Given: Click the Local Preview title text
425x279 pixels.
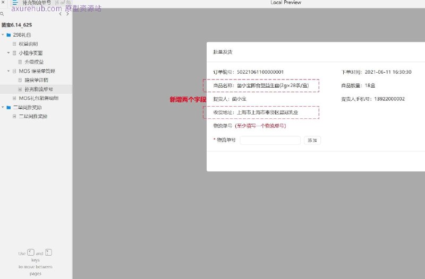Looking at the screenshot, I should (x=286, y=3).
